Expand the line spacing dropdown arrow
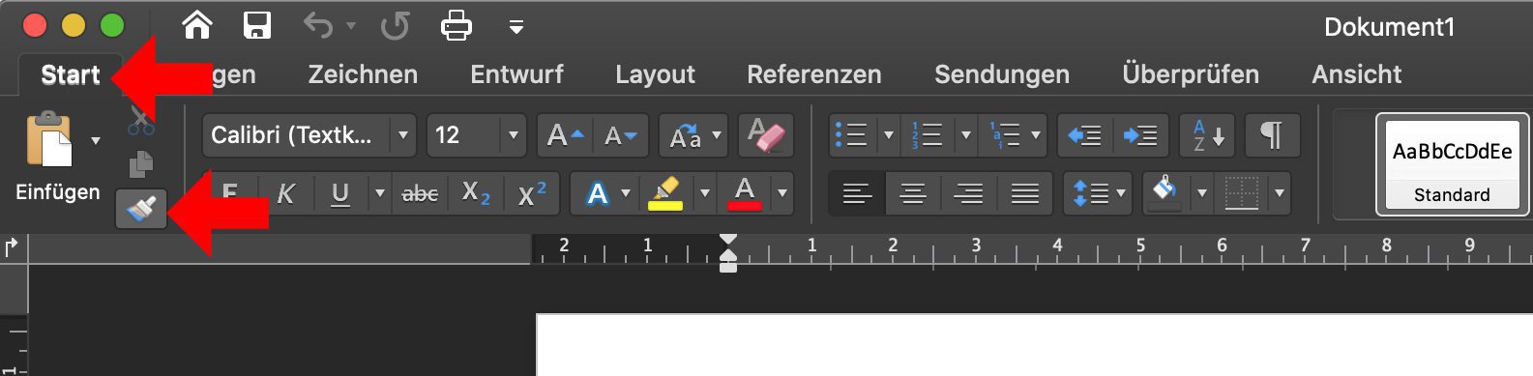The height and width of the screenshot is (376, 1533). point(1121,193)
